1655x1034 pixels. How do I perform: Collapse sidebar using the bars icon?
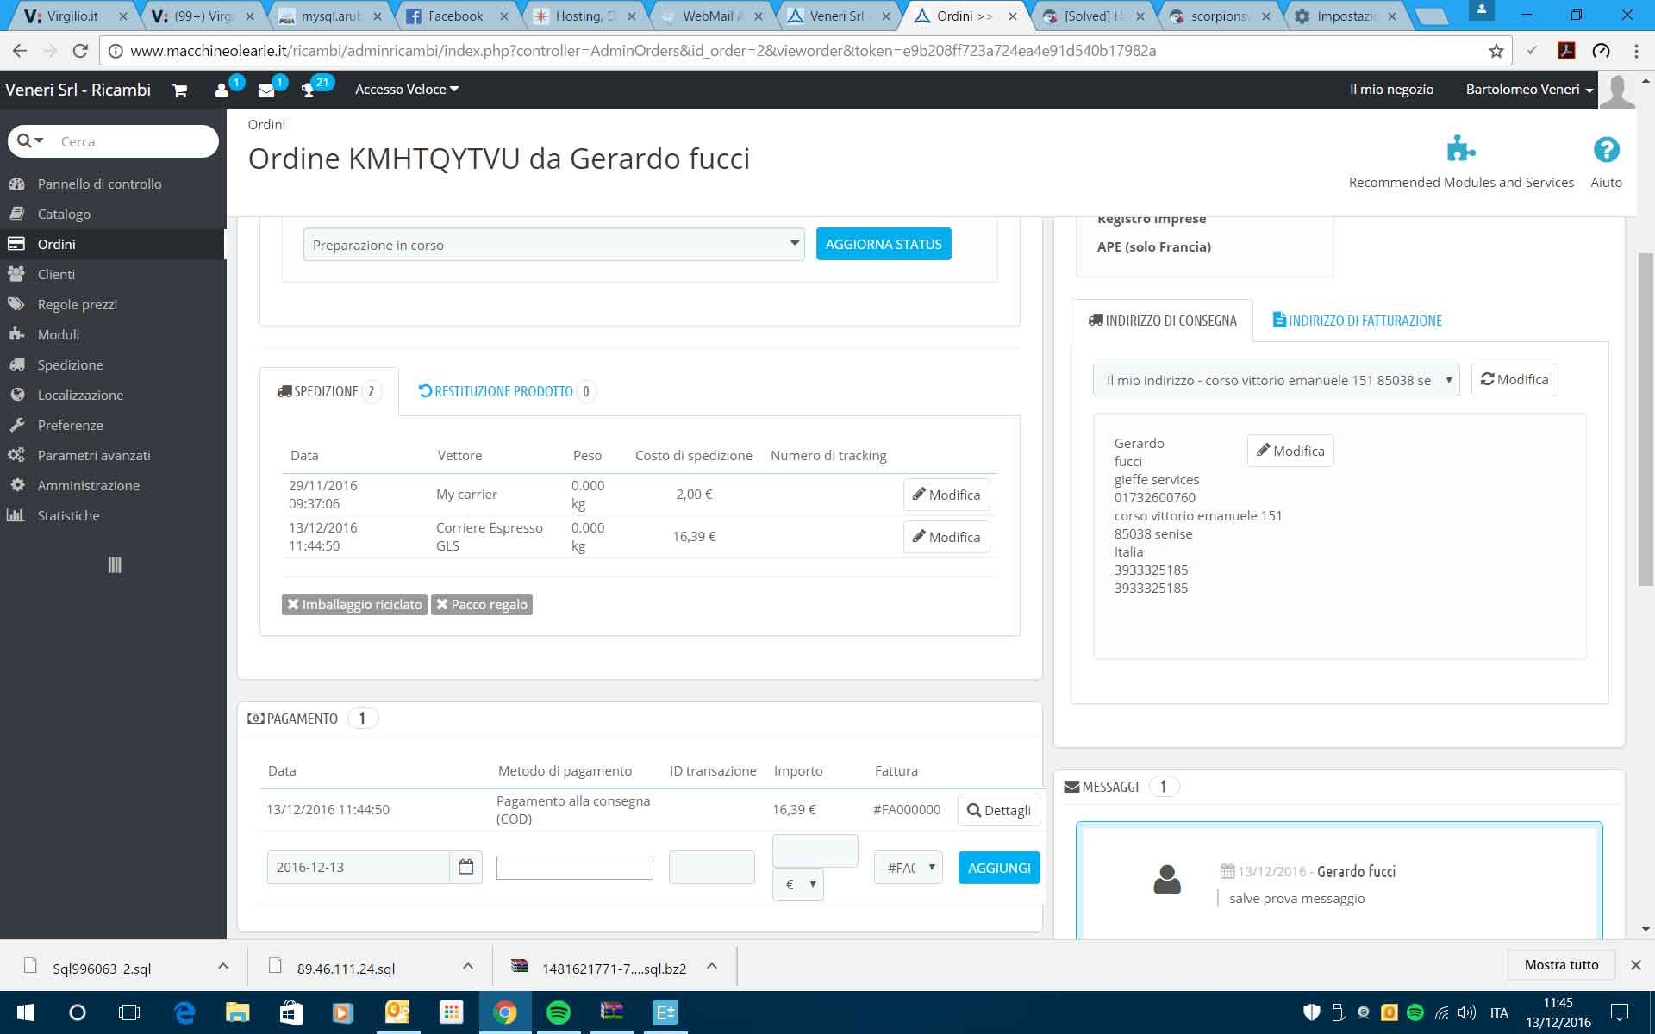click(x=115, y=565)
